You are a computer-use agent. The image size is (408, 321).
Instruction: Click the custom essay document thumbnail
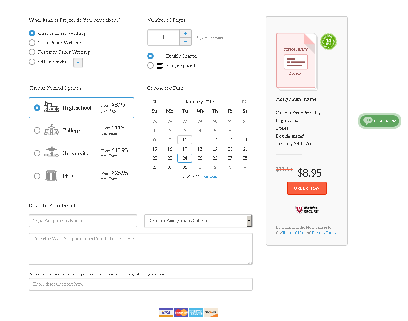296,61
